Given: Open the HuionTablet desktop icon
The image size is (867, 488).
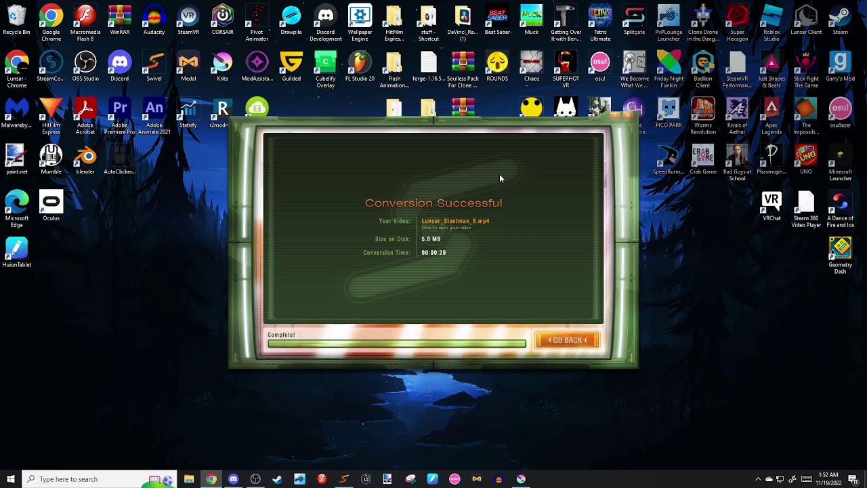Looking at the screenshot, I should click(x=16, y=252).
